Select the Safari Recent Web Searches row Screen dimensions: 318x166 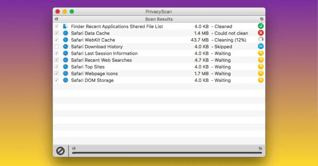pyautogui.click(x=102, y=60)
